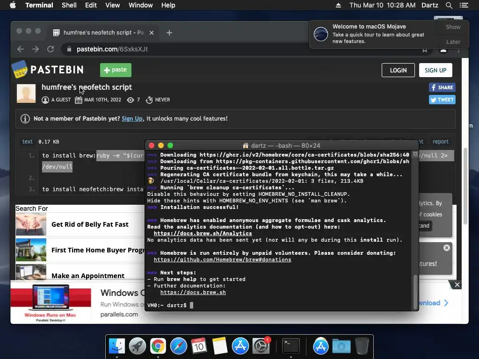
Task: Click the Parallels Windows Runs on Mac image
Action: pyautogui.click(x=51, y=302)
